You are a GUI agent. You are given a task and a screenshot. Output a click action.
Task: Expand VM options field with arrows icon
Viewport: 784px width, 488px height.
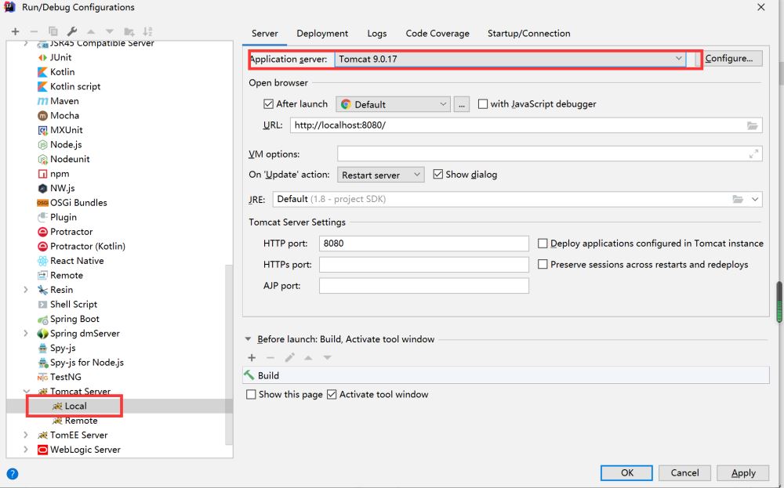(753, 154)
